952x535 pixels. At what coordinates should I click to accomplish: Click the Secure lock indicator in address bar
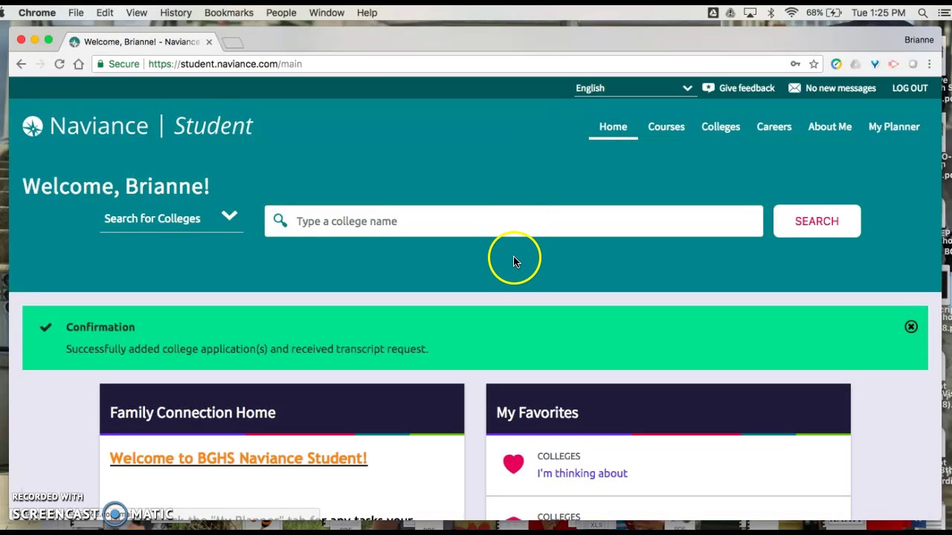(117, 64)
